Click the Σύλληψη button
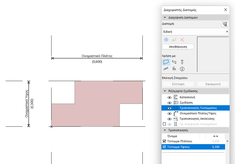The height and width of the screenshot is (164, 235). point(178,84)
